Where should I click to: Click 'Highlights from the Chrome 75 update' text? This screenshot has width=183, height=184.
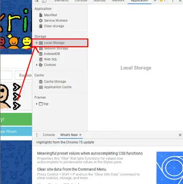point(65,142)
